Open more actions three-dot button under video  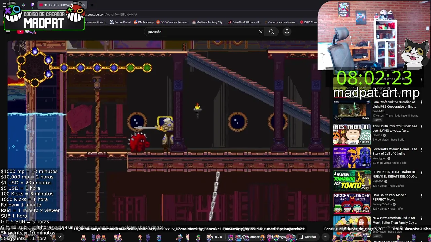click(325, 237)
